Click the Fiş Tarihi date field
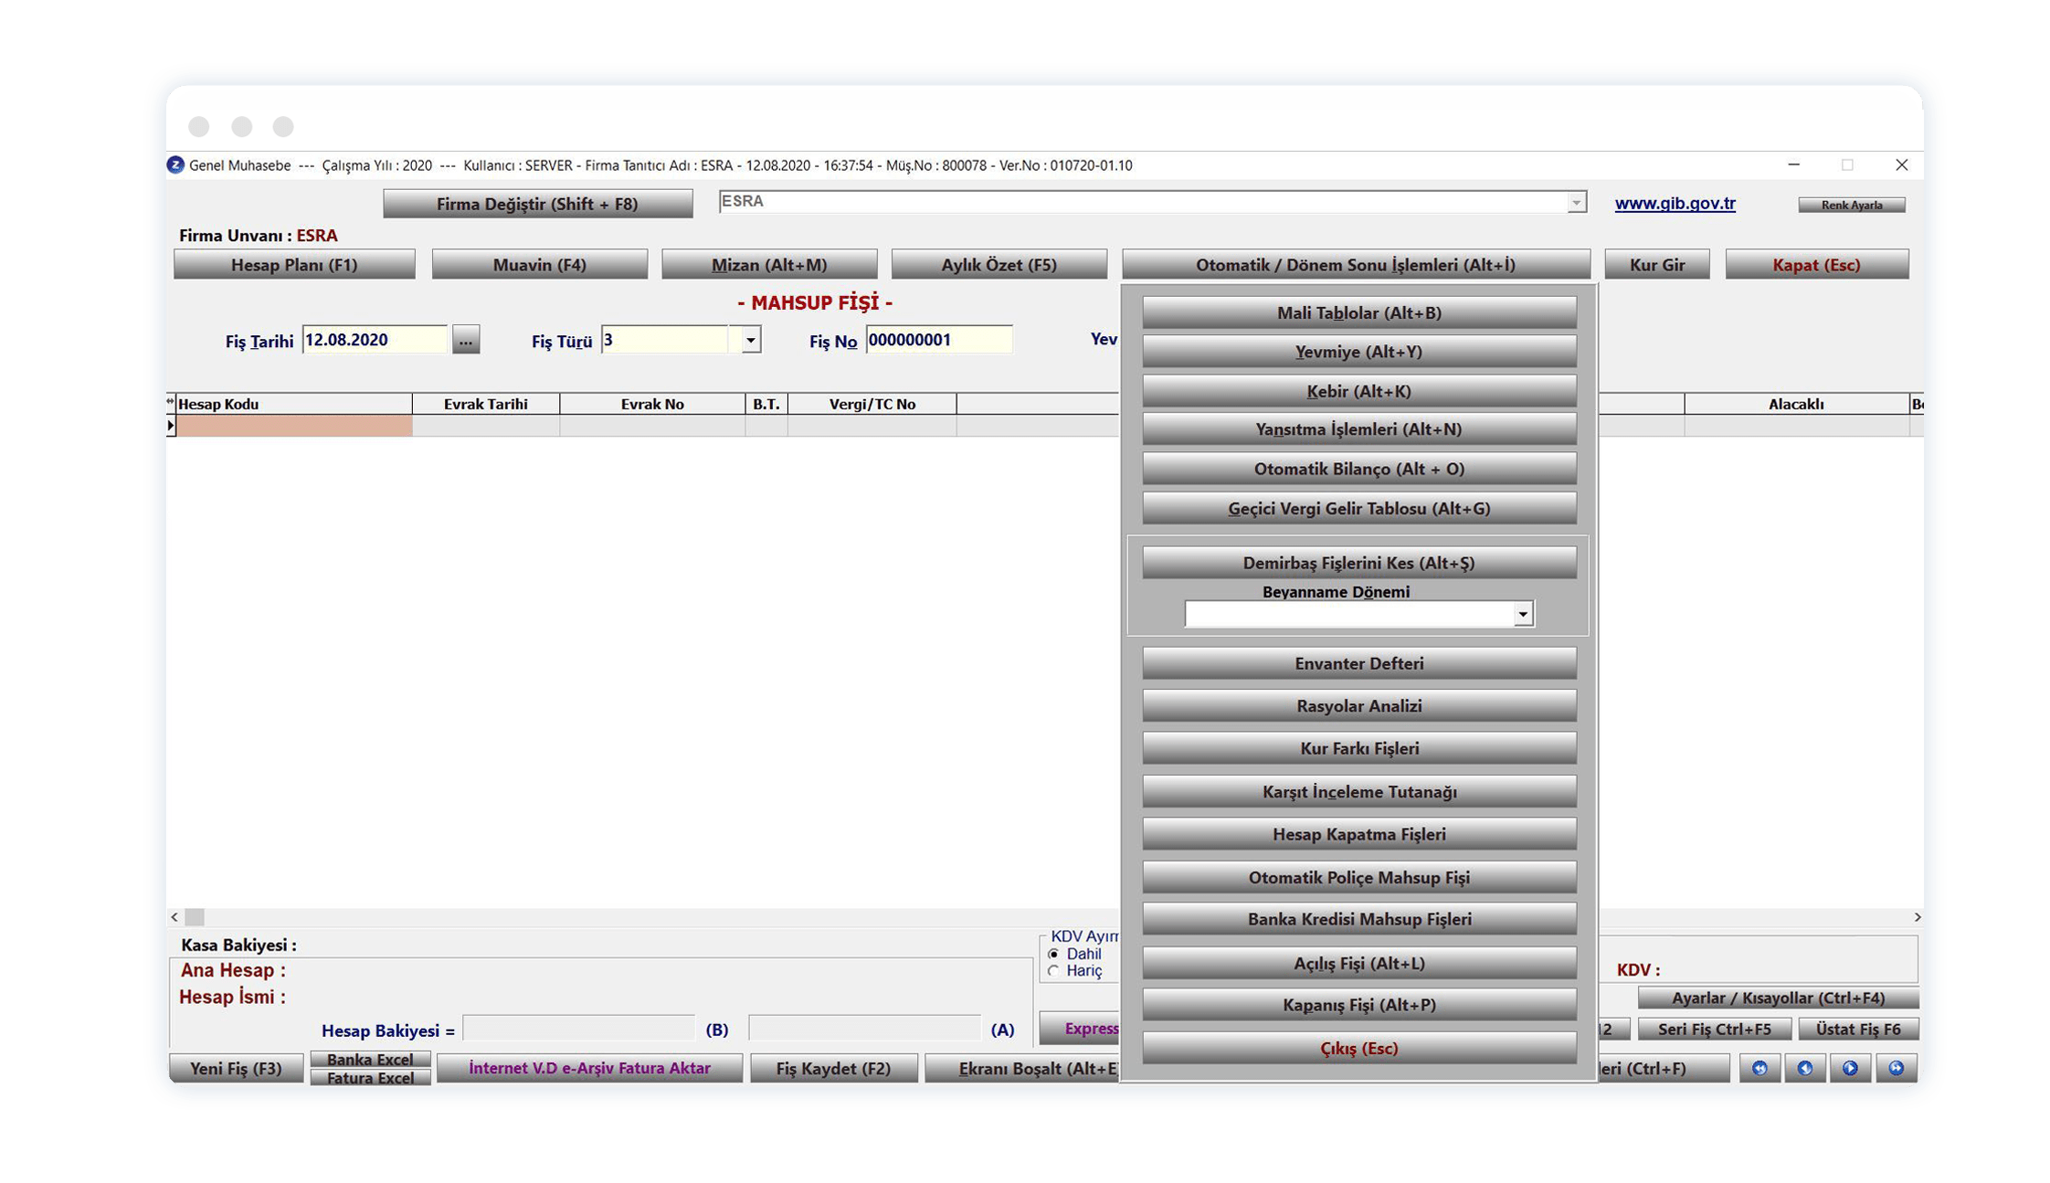Screen dimensions: 2050x1183 (x=374, y=340)
